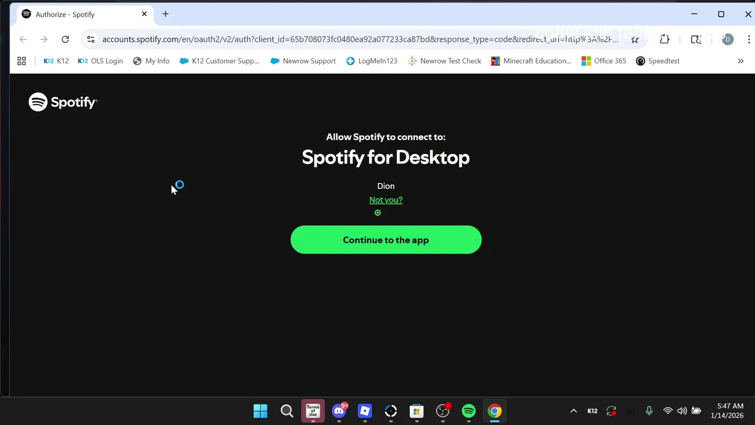Open the Speedtest bookmark

pos(658,61)
